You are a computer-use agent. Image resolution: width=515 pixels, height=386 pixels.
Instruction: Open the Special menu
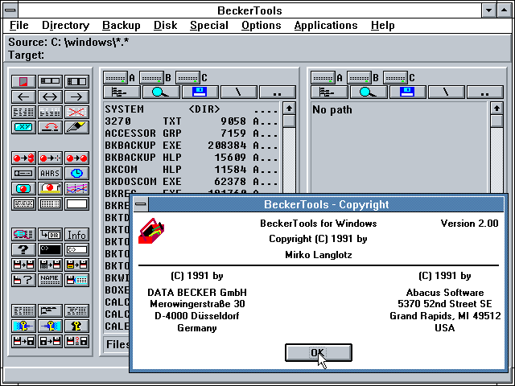tap(209, 26)
